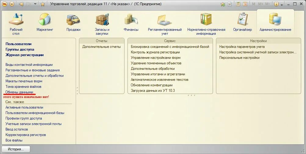The width and height of the screenshot is (306, 154).
Task: Open Контроль журнала регистрации
Action: [155, 52]
